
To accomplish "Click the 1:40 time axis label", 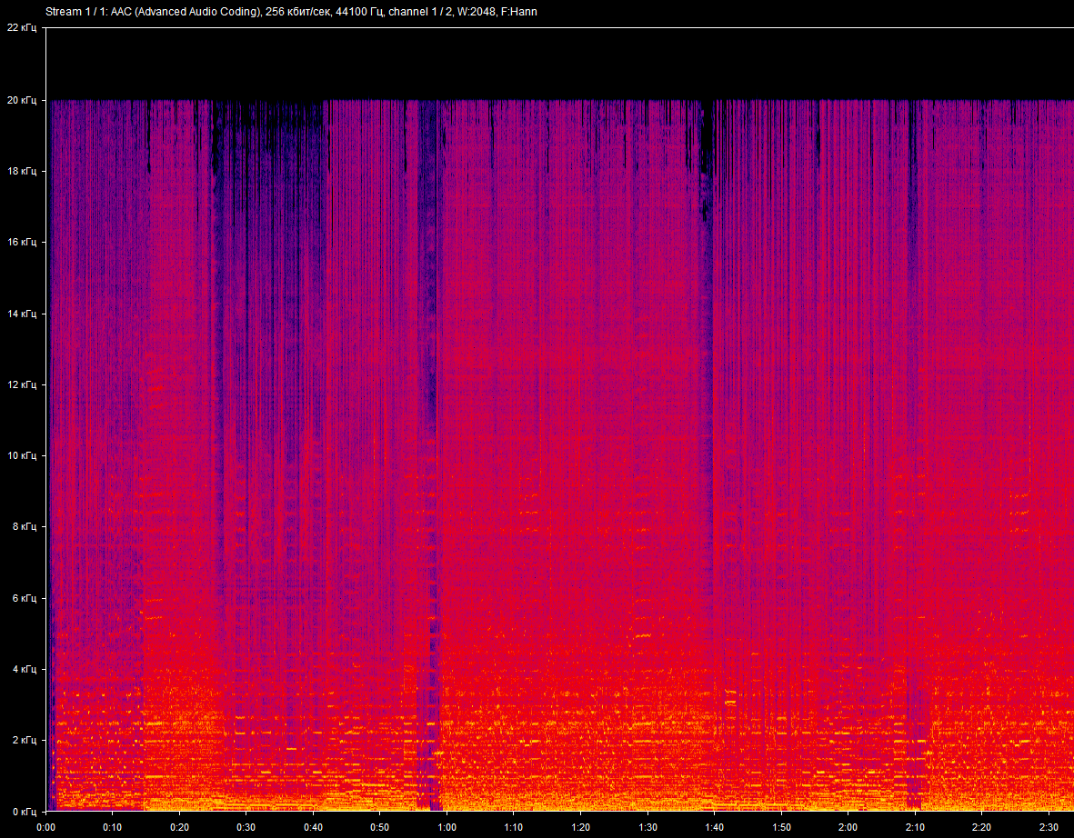I will click(715, 827).
